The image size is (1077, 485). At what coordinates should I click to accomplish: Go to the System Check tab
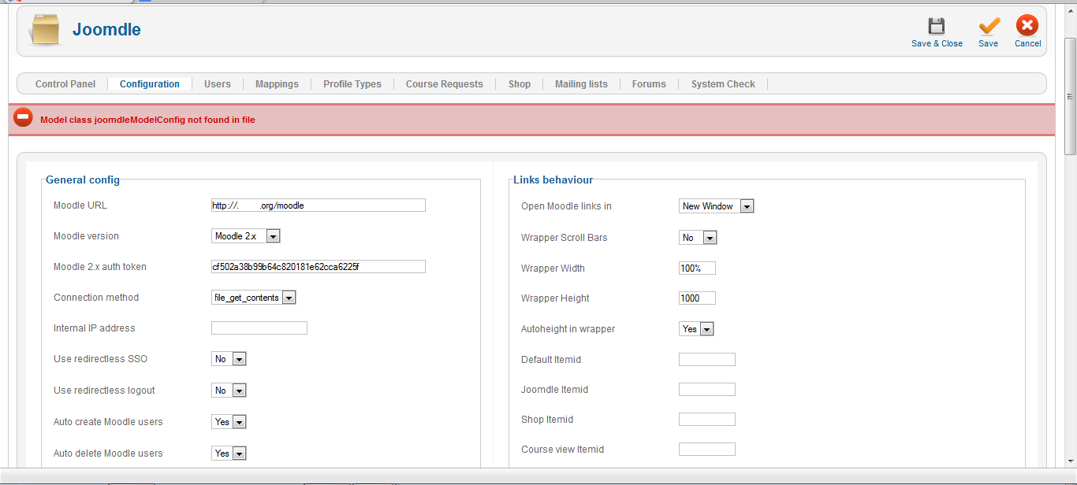tap(723, 84)
